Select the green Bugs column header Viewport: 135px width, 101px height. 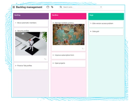coord(106,16)
